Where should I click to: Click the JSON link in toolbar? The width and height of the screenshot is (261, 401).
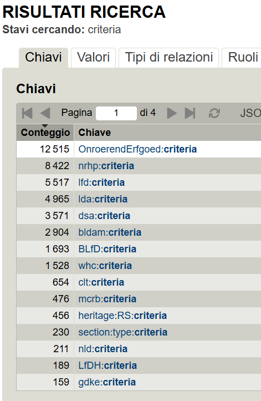pos(250,113)
